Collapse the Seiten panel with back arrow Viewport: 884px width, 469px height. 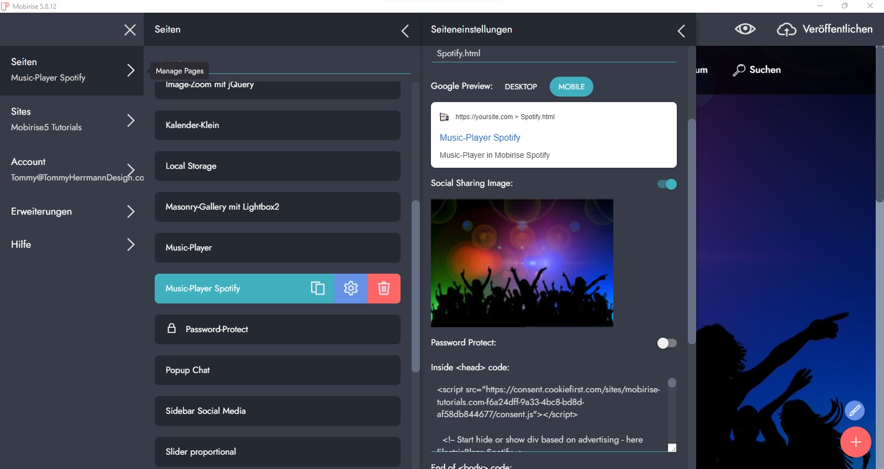405,31
